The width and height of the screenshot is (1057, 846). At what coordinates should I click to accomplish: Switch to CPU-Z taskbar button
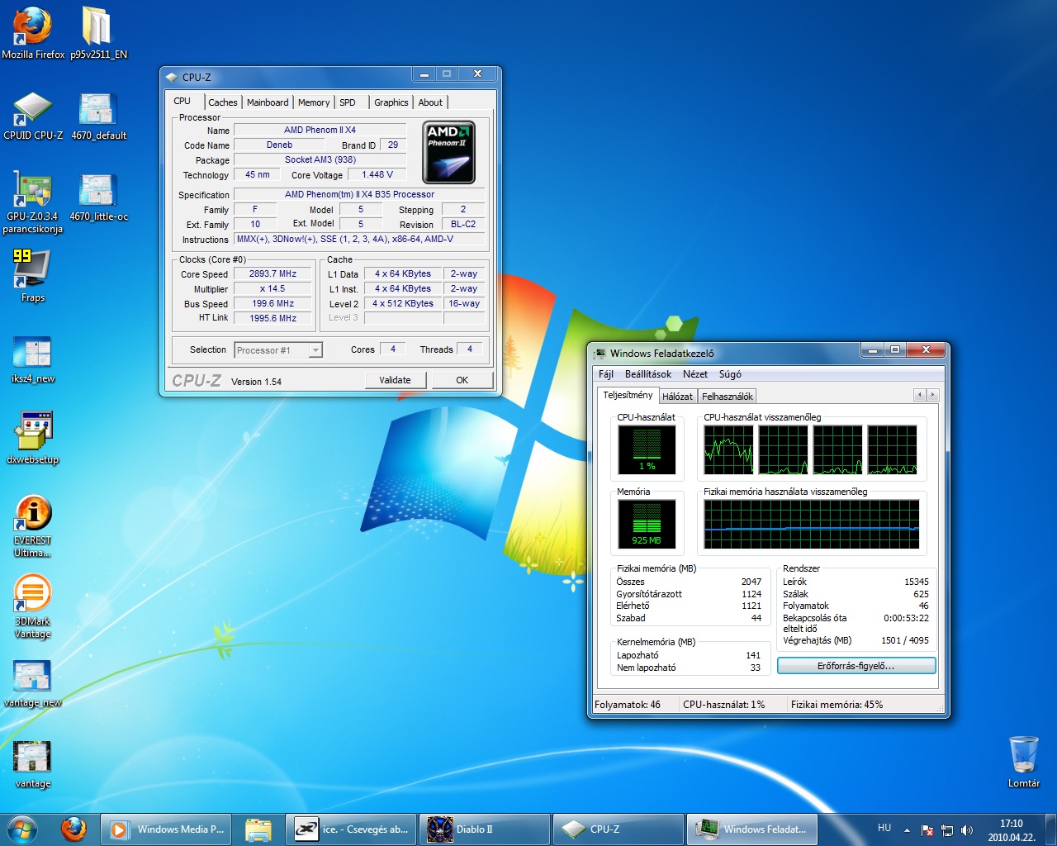pos(618,829)
